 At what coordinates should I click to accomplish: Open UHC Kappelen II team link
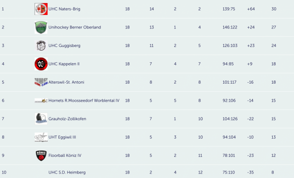pos(64,64)
